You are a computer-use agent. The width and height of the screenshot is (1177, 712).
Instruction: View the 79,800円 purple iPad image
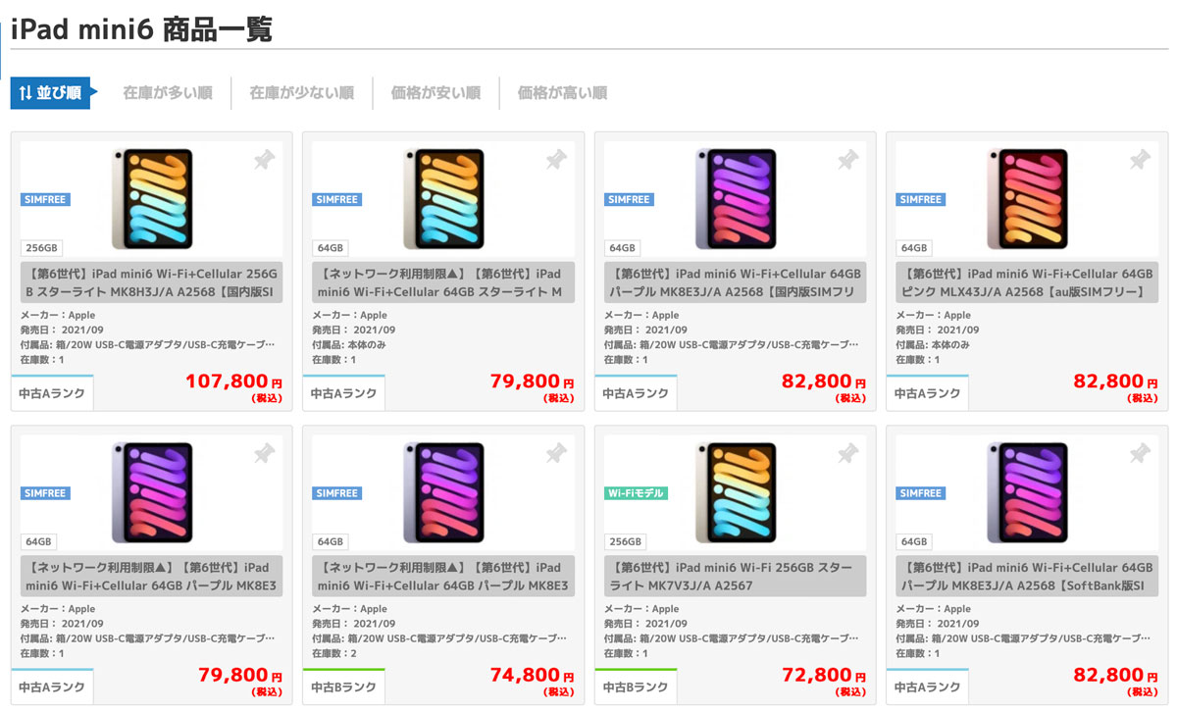click(152, 493)
